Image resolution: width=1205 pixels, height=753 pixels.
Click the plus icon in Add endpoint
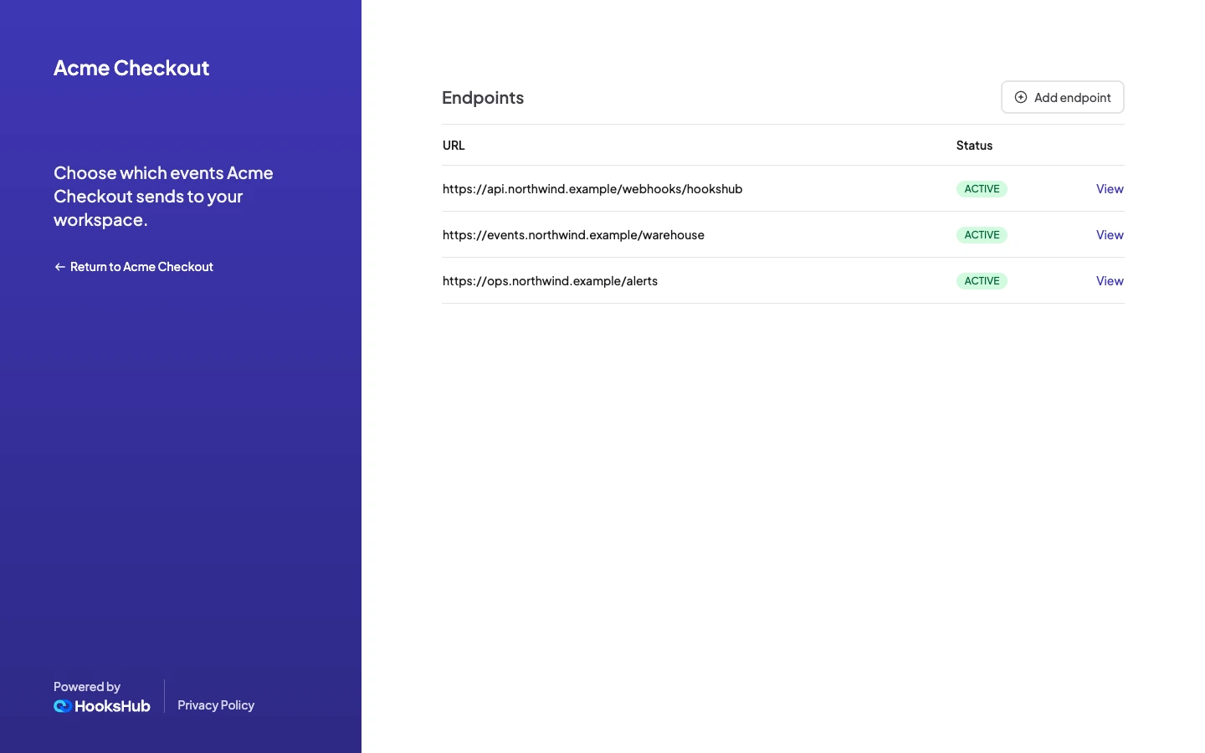pos(1021,97)
